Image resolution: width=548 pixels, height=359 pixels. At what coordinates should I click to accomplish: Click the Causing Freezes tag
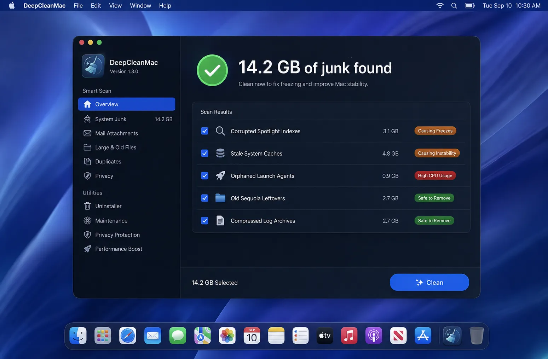(x=435, y=131)
